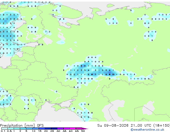Image resolution: width=170 pixels, height=132 pixels.
Task: Pick the 15–20 mm legend swatch
Action: (42, 128)
